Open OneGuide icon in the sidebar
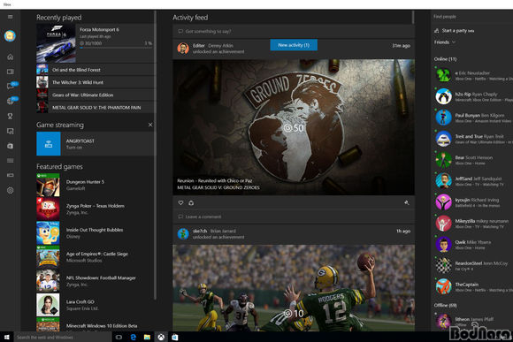This screenshot has width=513, height=342. tap(10, 161)
